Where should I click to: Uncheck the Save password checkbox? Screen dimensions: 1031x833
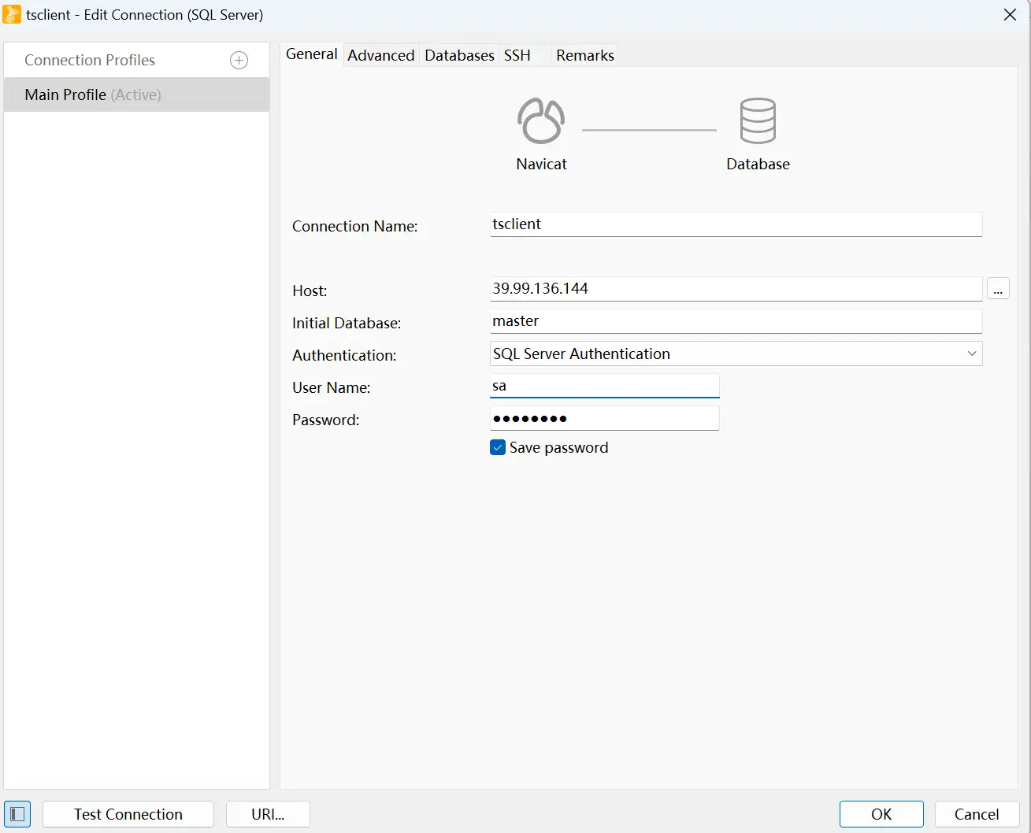pyautogui.click(x=498, y=448)
